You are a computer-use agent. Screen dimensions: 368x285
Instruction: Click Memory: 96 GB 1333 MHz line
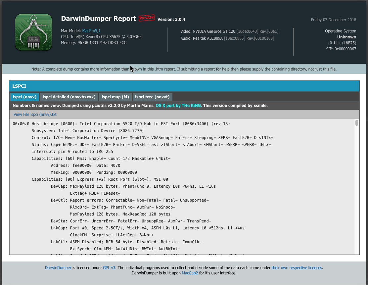point(94,43)
